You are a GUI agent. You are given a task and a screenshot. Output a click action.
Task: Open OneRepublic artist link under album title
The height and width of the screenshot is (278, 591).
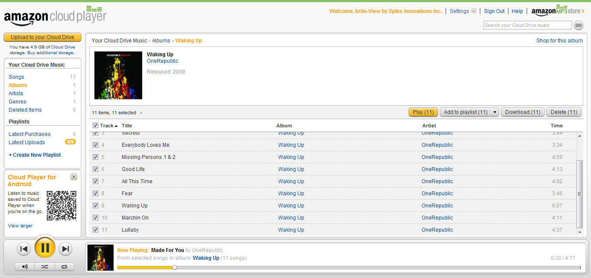(x=162, y=61)
